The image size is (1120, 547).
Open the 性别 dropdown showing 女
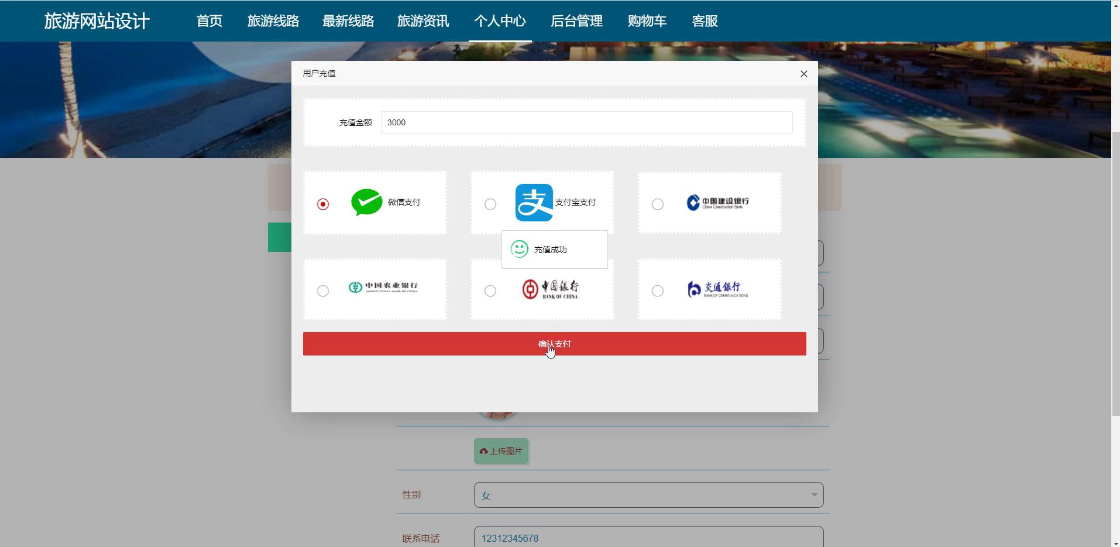tap(648, 495)
